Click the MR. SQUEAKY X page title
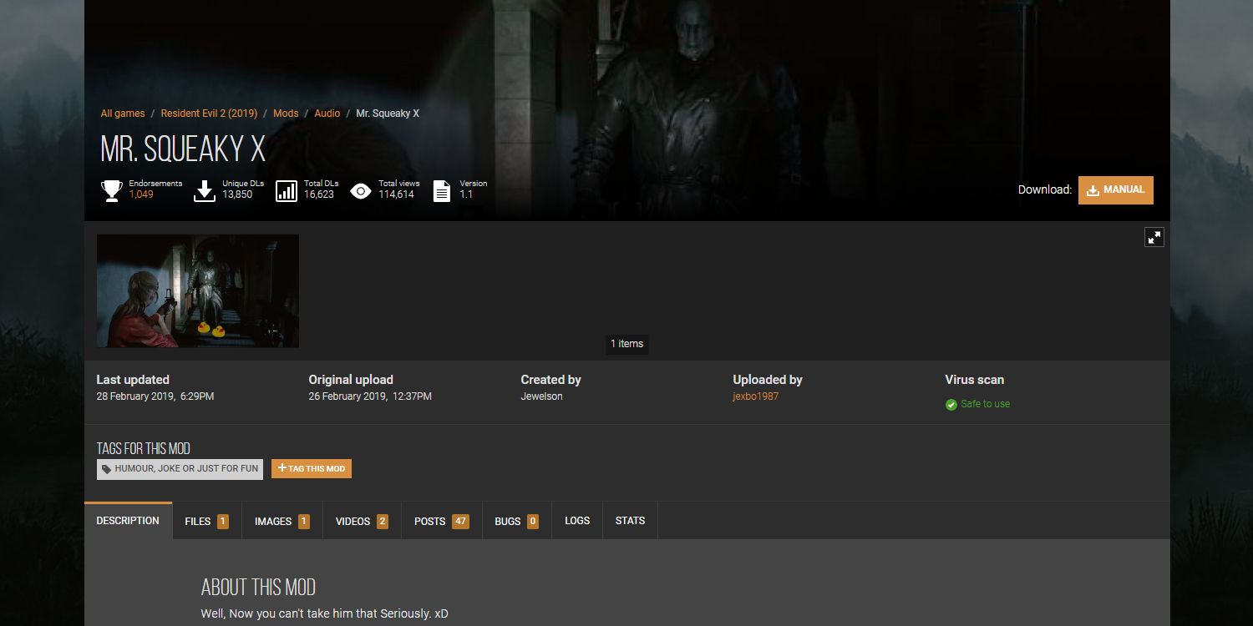 coord(183,149)
